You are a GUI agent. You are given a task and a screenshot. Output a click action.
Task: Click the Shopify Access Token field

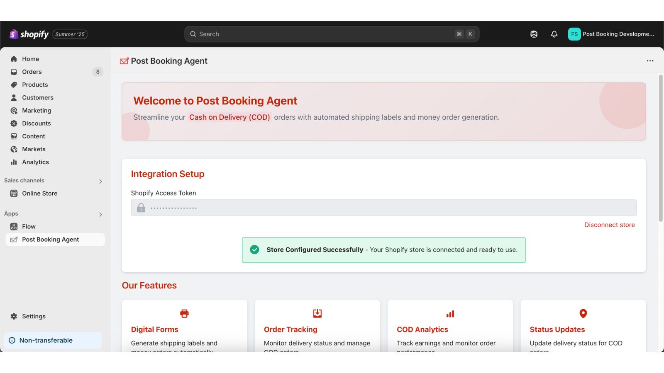[383, 208]
